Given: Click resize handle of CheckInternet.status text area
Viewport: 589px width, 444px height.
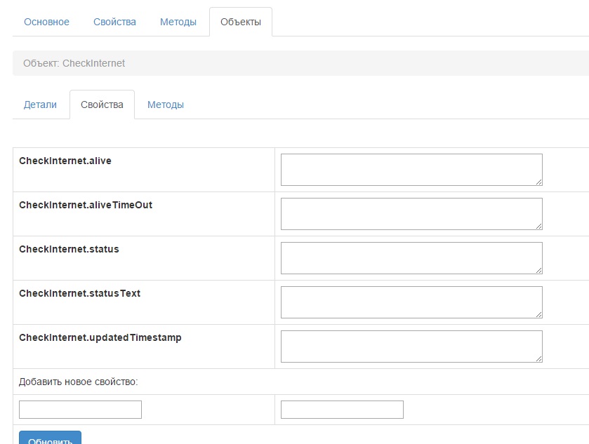Looking at the screenshot, I should click(x=538, y=270).
